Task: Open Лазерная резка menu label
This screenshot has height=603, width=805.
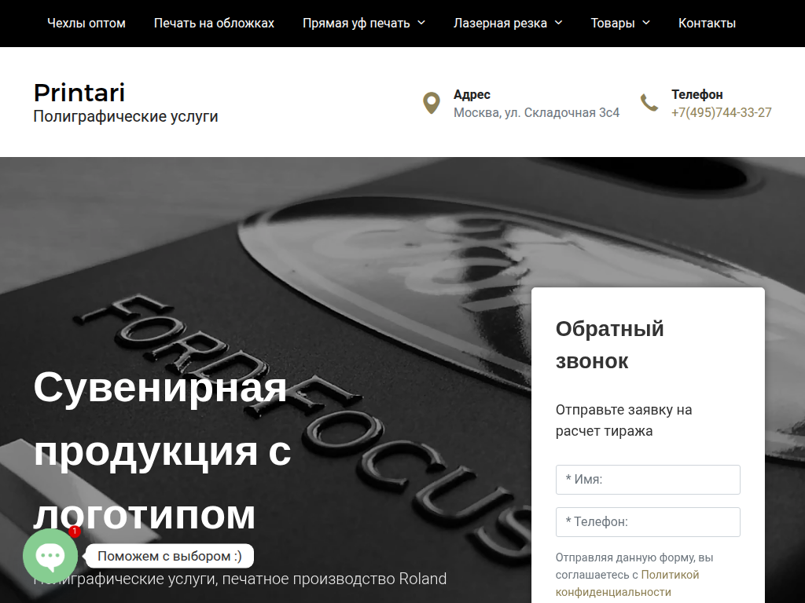Action: [500, 23]
